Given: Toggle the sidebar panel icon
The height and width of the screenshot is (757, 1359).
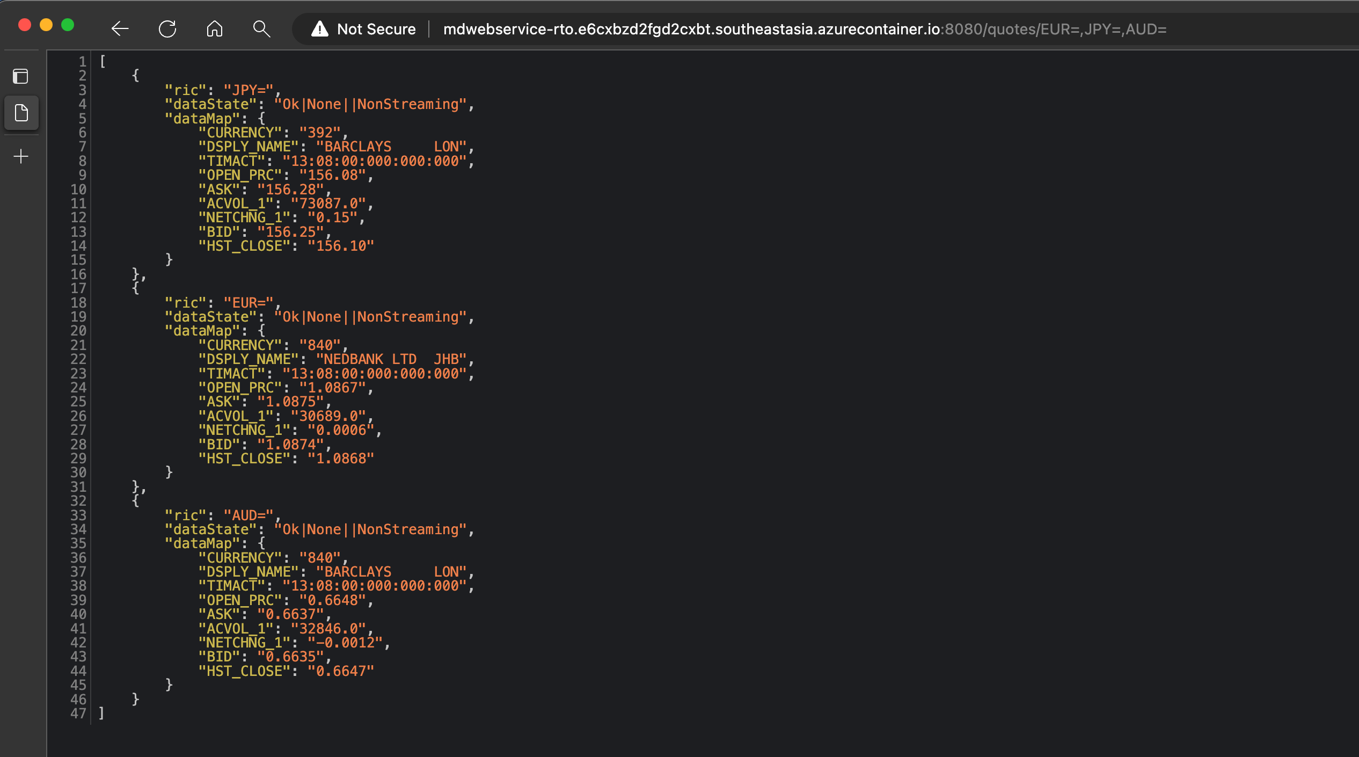Looking at the screenshot, I should 21,76.
